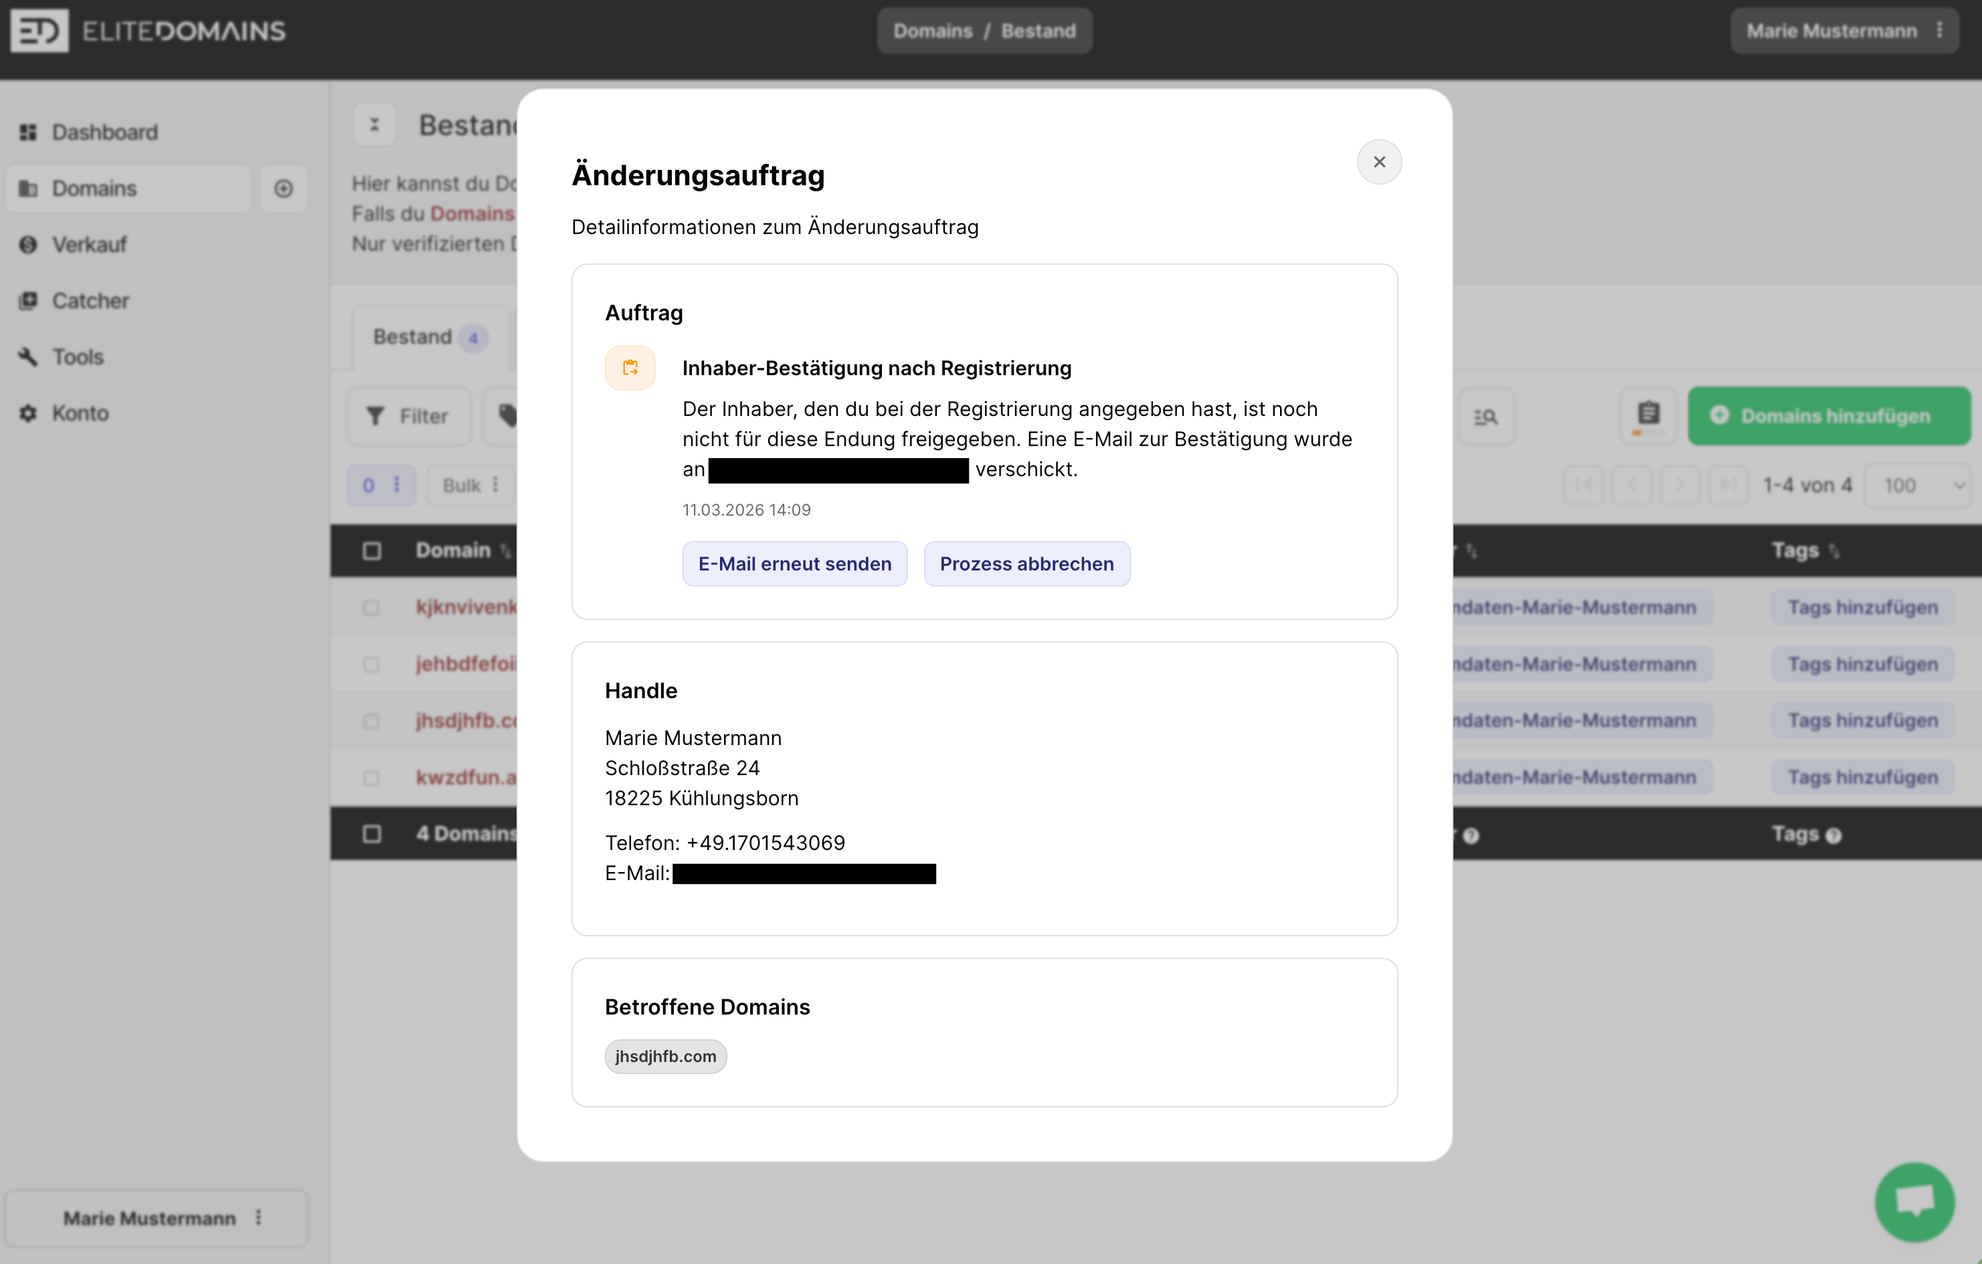
Task: Go to last page of results
Action: 1728,486
